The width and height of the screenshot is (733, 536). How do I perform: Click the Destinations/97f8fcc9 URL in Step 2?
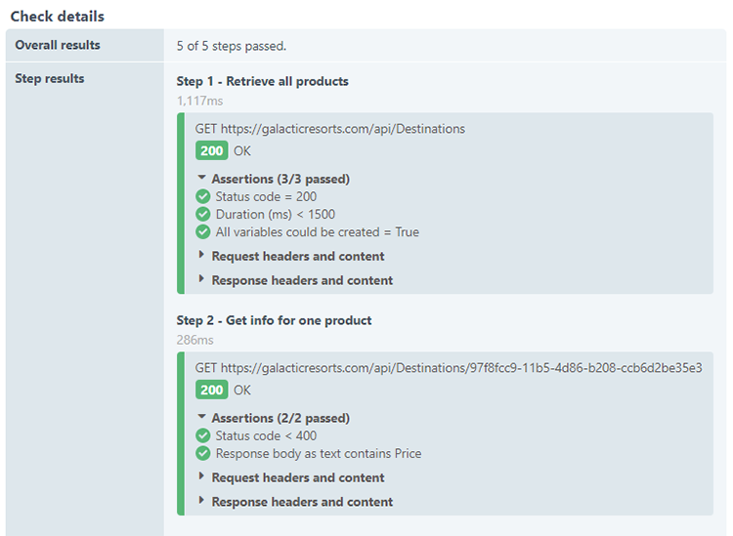[449, 368]
